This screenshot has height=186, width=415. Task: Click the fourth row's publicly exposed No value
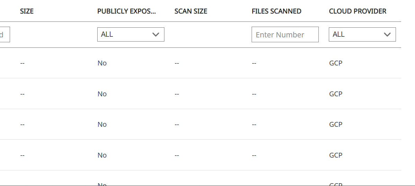pos(102,155)
